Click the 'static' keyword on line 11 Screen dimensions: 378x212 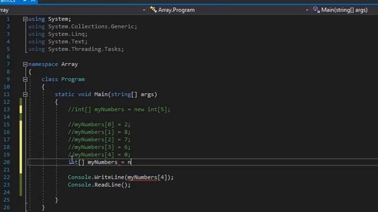(64, 94)
